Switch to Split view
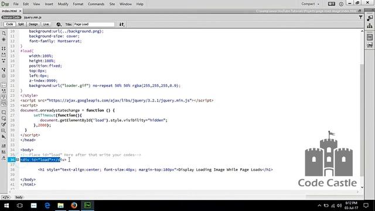375x211 pixels. tap(21, 25)
